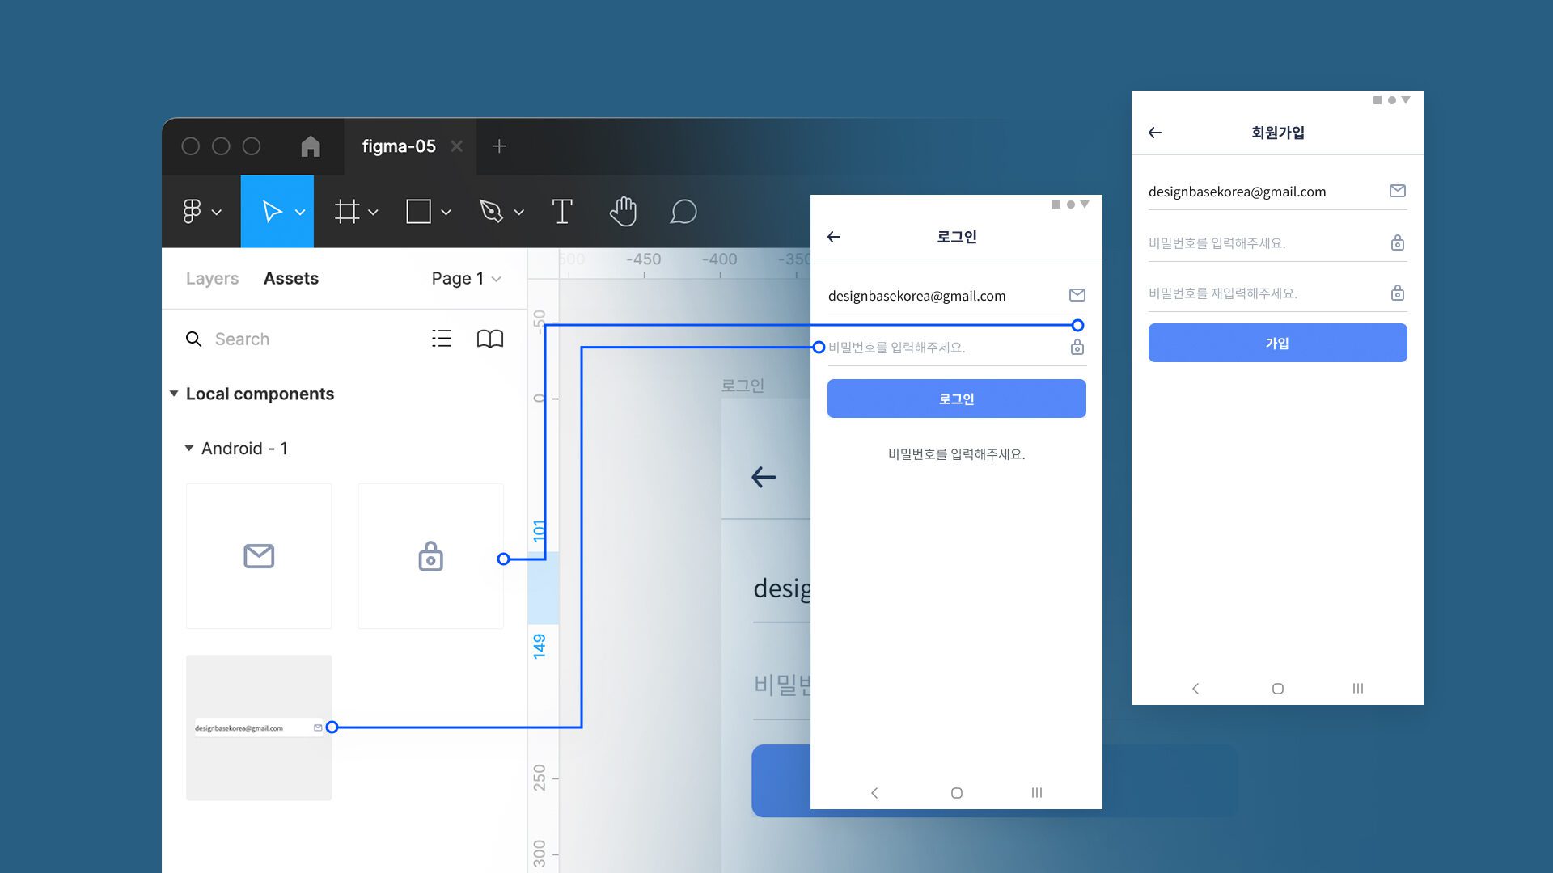Viewport: 1553px width, 873px height.
Task: Select the 로그인 frame label on canvas
Action: point(743,386)
